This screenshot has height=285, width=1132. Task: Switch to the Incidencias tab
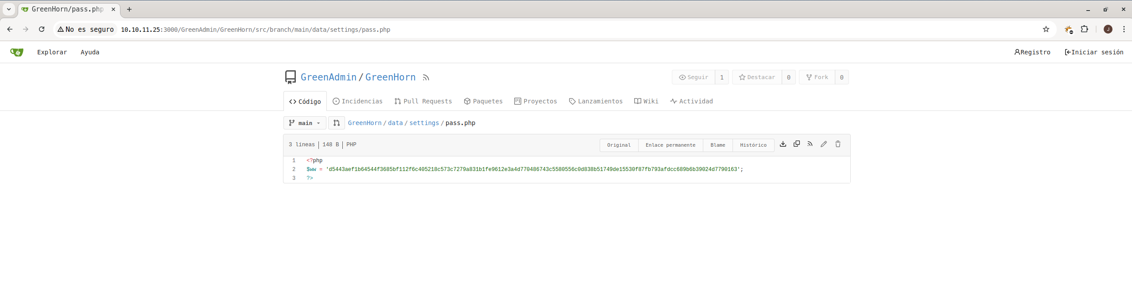click(357, 101)
